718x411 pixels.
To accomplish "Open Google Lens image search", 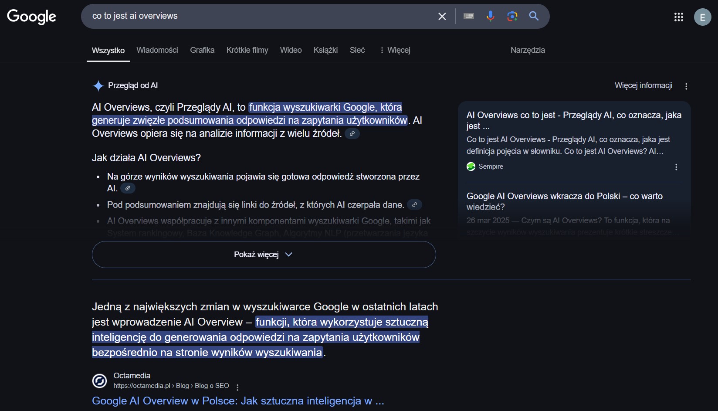I will [512, 16].
